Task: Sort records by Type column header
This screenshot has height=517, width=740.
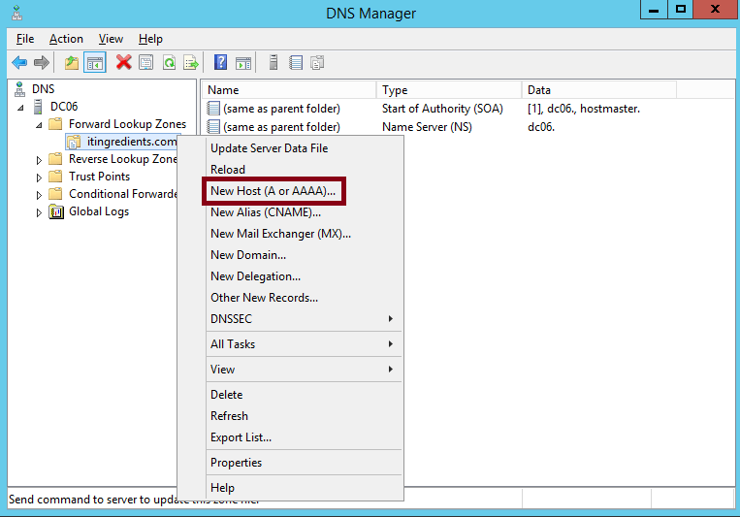Action: (446, 90)
